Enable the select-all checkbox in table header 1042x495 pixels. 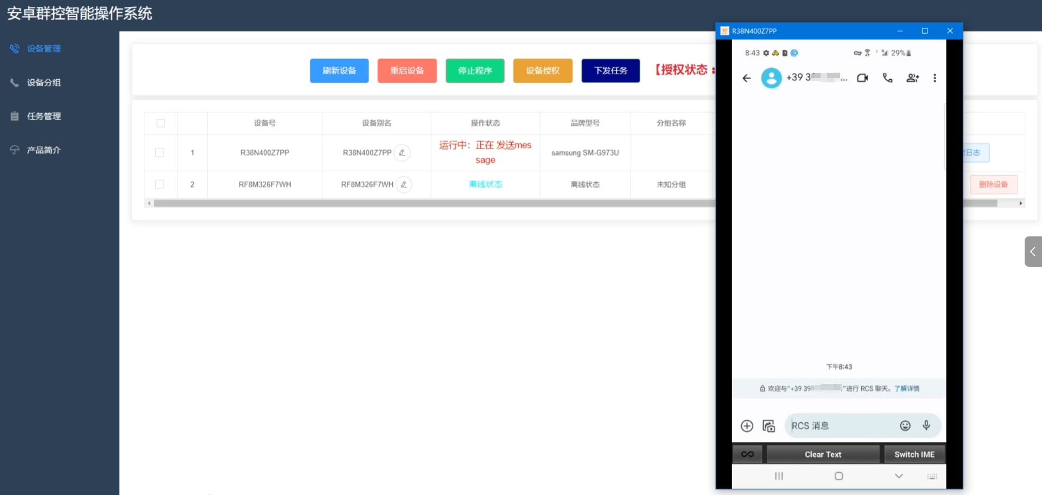pyautogui.click(x=161, y=123)
